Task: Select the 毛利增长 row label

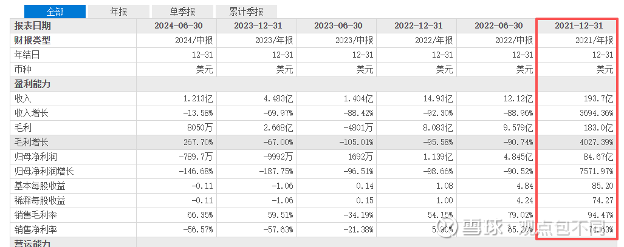Action: [33, 142]
